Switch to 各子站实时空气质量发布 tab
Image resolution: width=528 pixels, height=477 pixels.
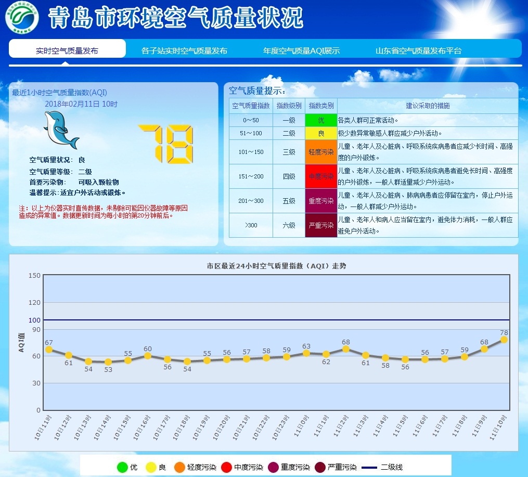coord(184,50)
